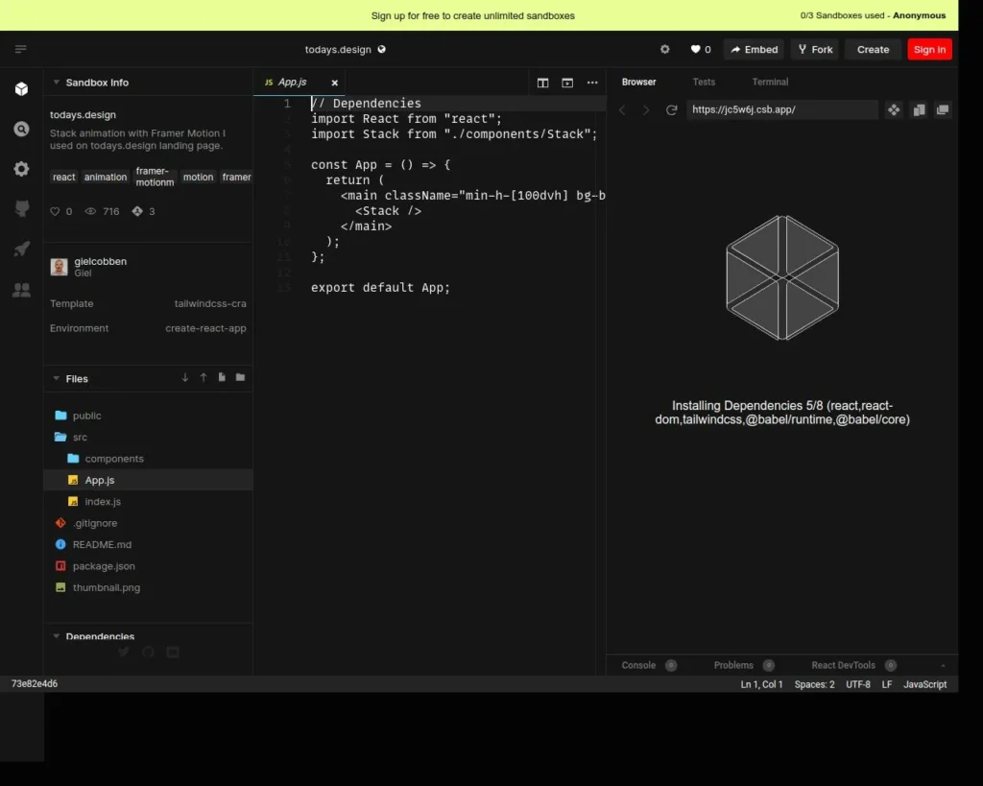Click LF line ending in status bar

point(886,684)
